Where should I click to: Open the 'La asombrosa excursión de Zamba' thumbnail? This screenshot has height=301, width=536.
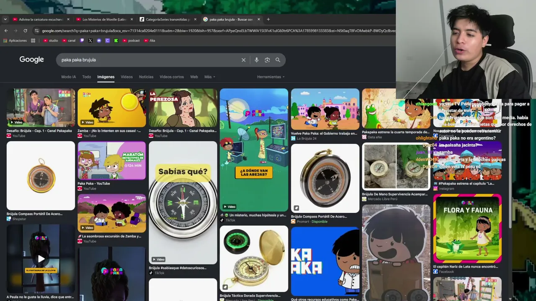click(112, 213)
